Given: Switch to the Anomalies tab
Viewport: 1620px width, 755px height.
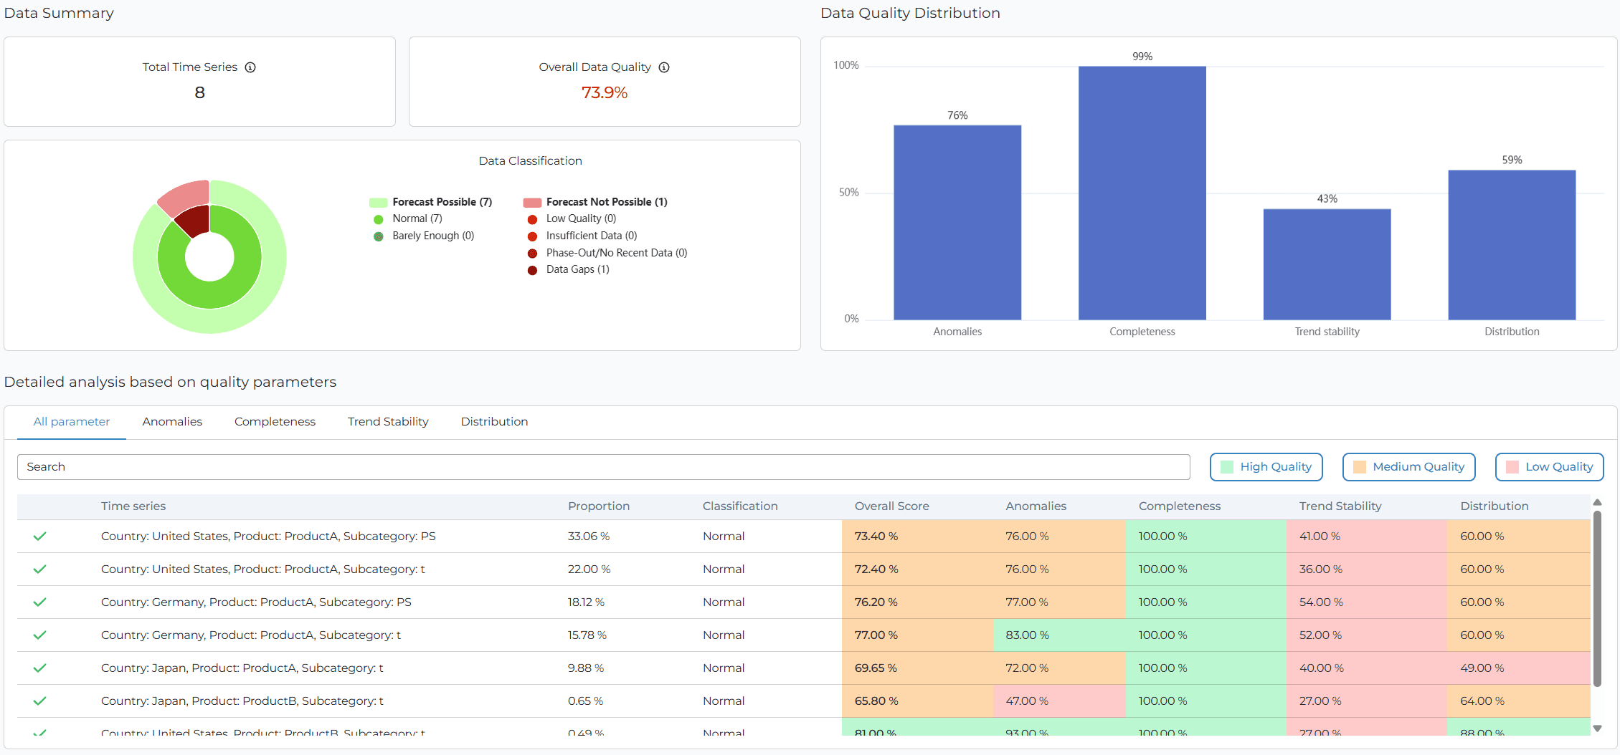Looking at the screenshot, I should (x=172, y=422).
